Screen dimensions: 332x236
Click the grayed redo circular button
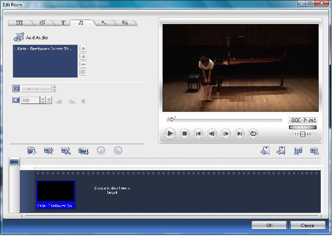(118, 151)
